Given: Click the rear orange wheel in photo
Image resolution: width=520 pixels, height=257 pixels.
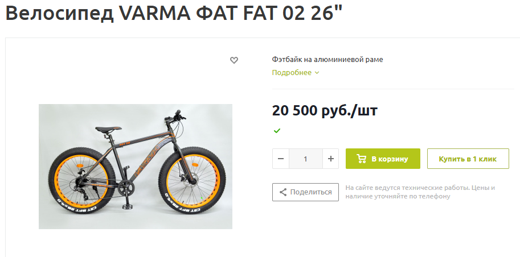Looking at the screenshot, I should click(x=82, y=181).
